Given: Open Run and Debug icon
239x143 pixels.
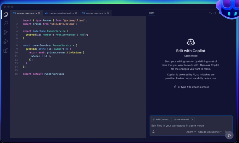Looking at the screenshot, I should pyautogui.click(x=6, y=41).
